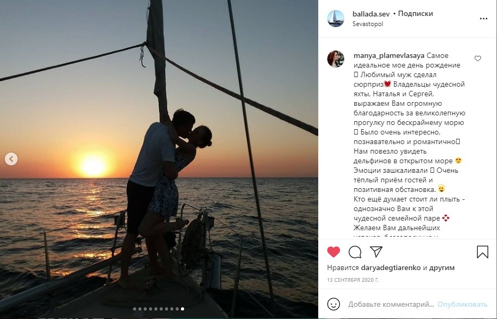Select the last carousel indicator dot

click(x=183, y=308)
